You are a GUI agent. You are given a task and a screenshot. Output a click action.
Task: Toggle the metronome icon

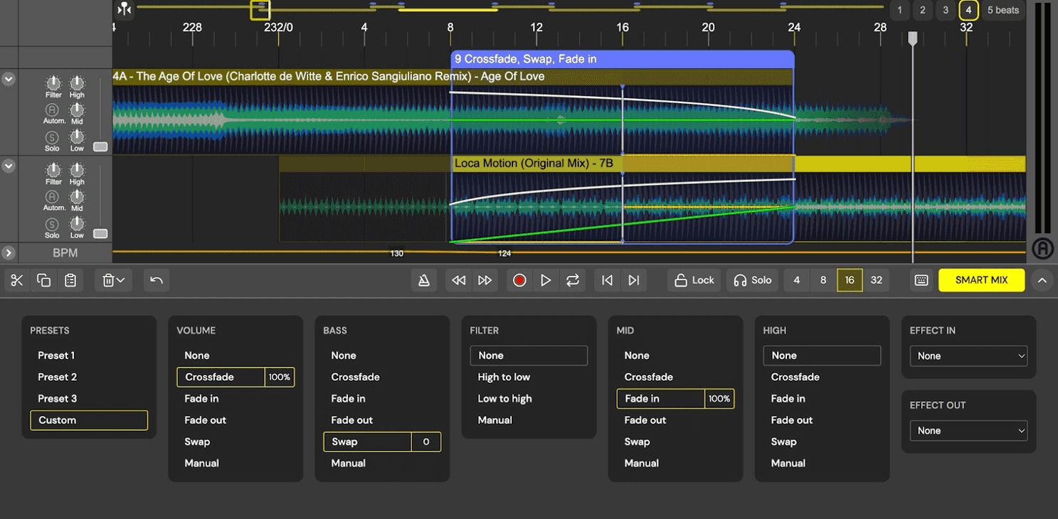coord(424,280)
